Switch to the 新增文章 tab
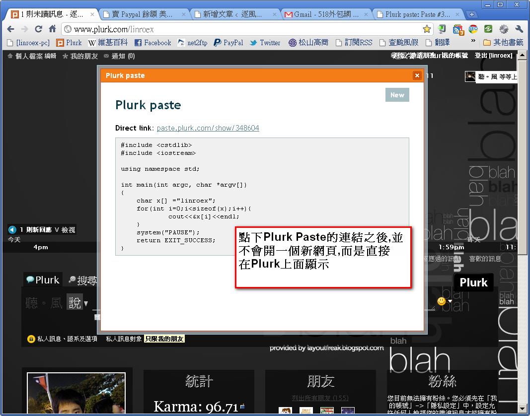 coord(235,14)
